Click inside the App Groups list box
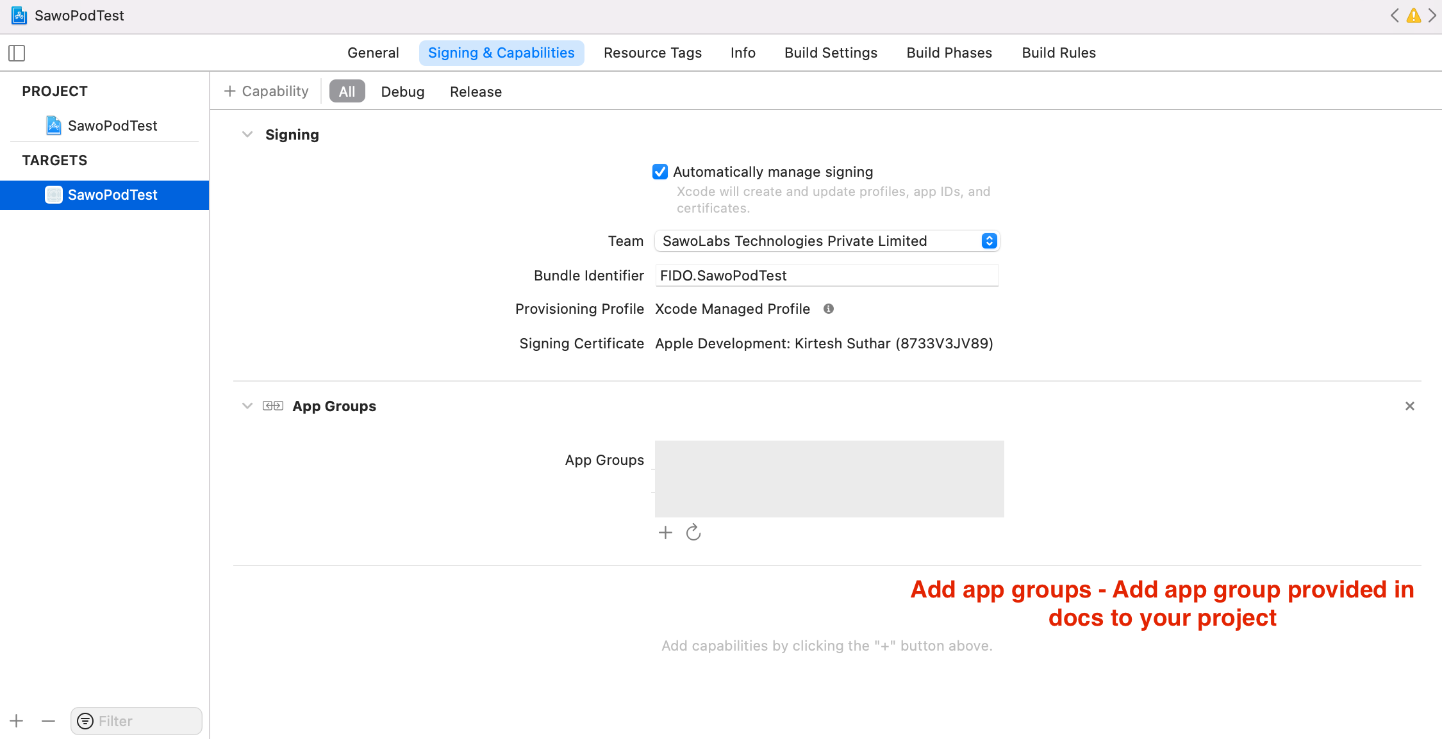The image size is (1442, 739). (829, 479)
